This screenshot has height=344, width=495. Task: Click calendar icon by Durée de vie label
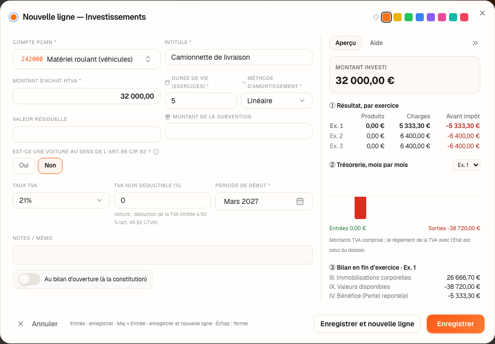(x=167, y=82)
